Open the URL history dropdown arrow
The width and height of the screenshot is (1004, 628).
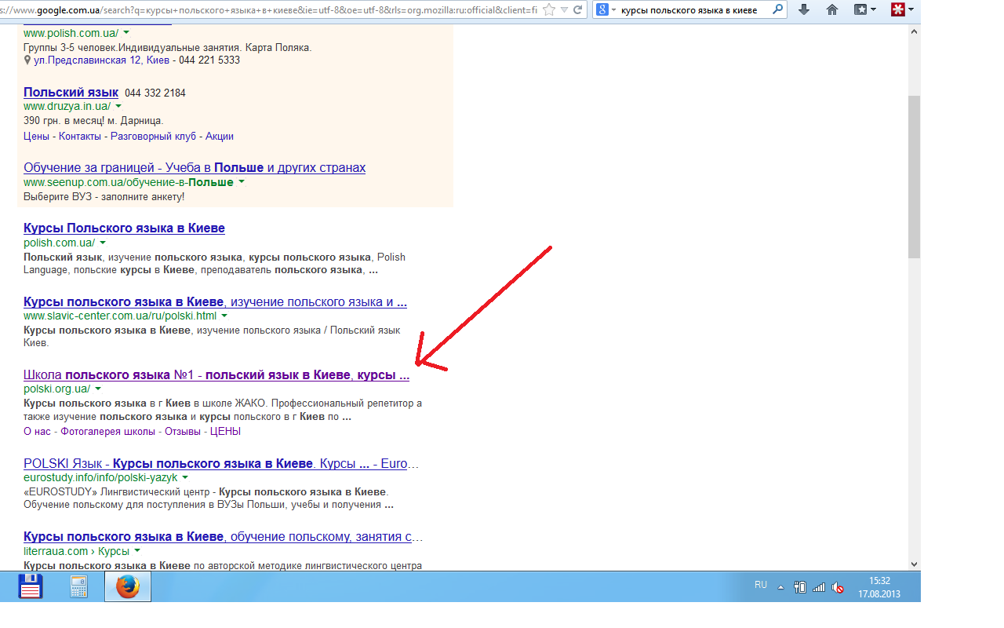coord(564,10)
